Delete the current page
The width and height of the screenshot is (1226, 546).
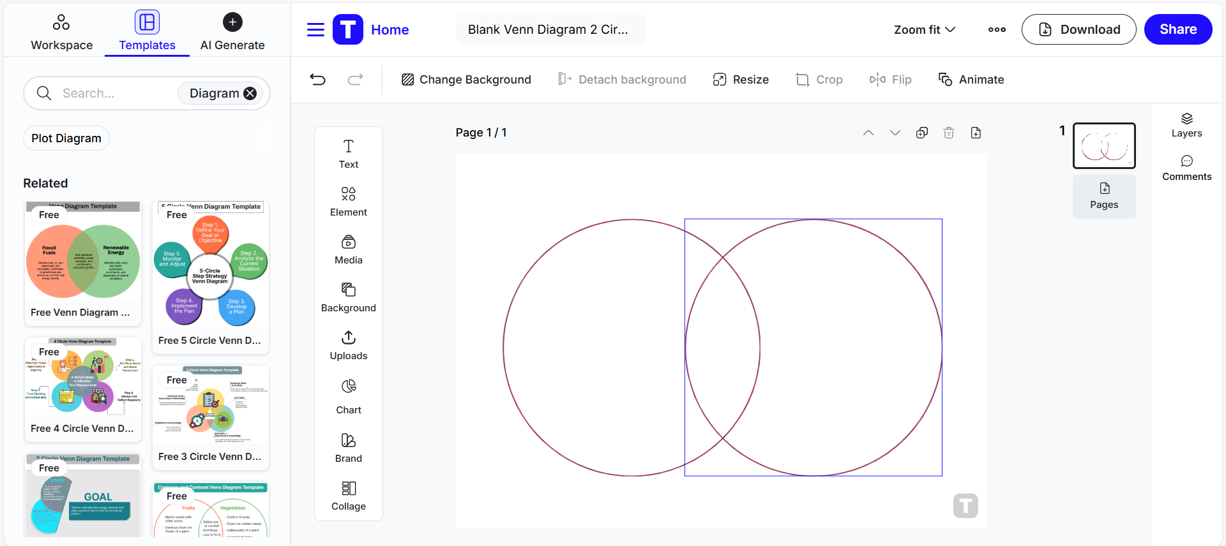coord(949,133)
